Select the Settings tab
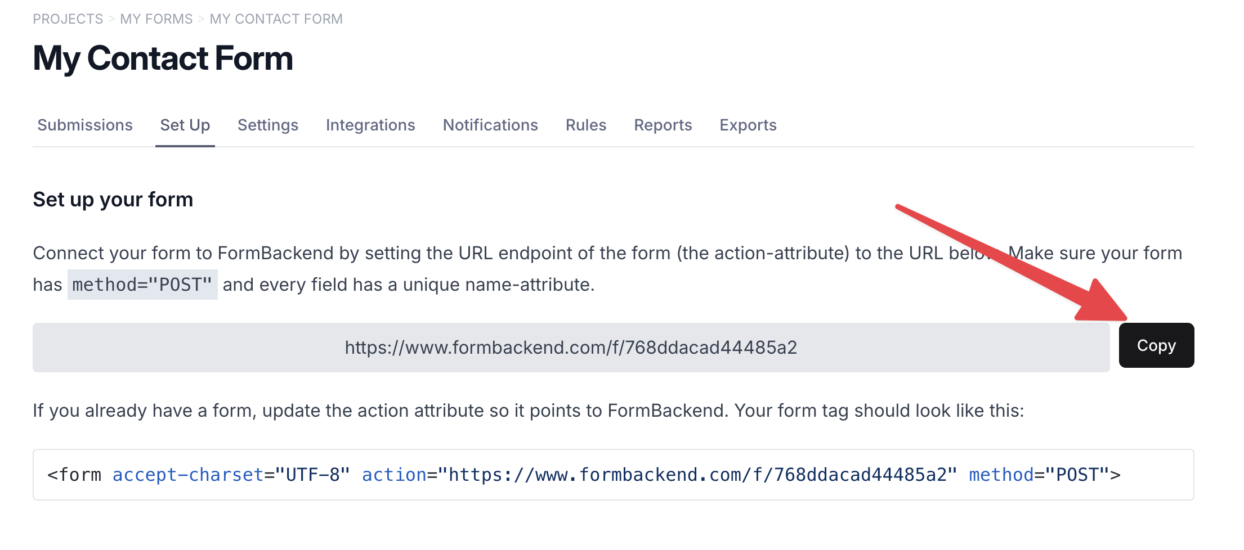Screen dimensions: 1244x550 [x=268, y=125]
